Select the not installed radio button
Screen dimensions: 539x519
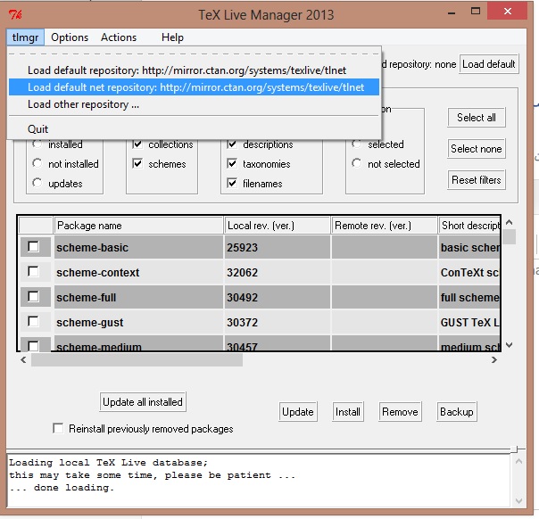click(x=37, y=163)
